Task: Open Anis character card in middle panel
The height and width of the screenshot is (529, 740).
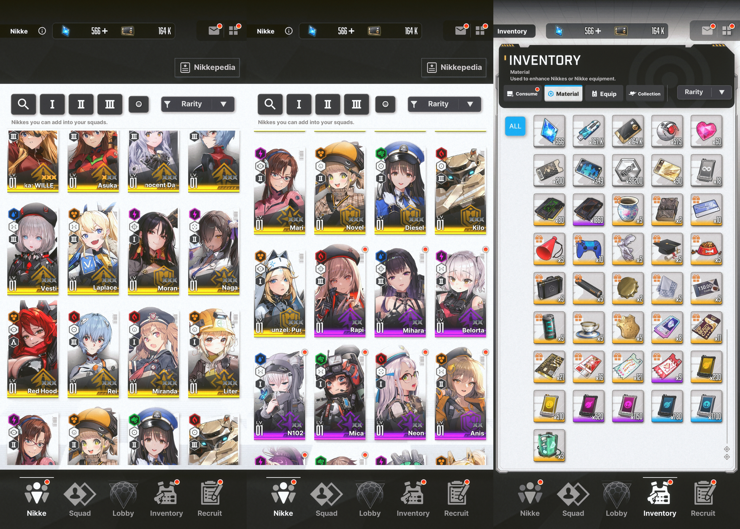Action: point(461,394)
